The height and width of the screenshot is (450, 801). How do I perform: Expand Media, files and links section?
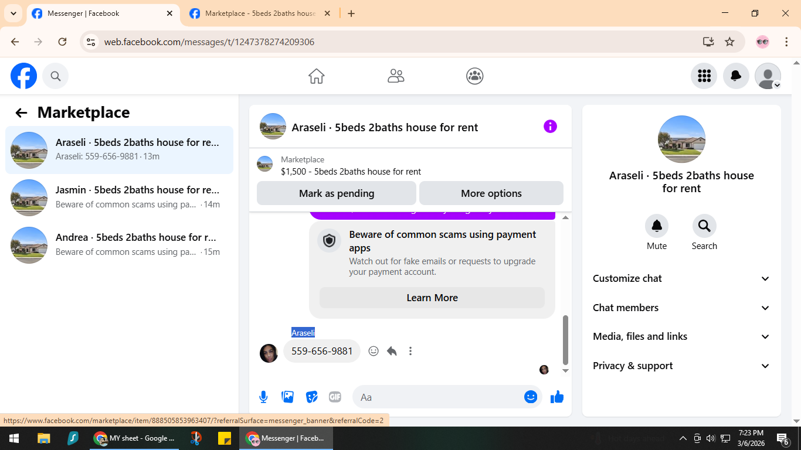click(x=681, y=336)
